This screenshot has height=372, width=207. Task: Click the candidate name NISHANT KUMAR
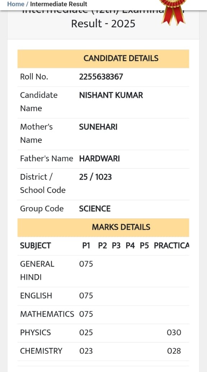tap(111, 95)
